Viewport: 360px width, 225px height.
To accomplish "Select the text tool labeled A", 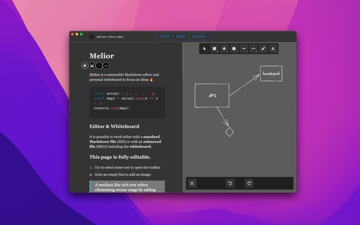I will (273, 48).
